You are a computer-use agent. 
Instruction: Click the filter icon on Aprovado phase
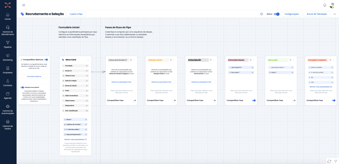pos(290,60)
